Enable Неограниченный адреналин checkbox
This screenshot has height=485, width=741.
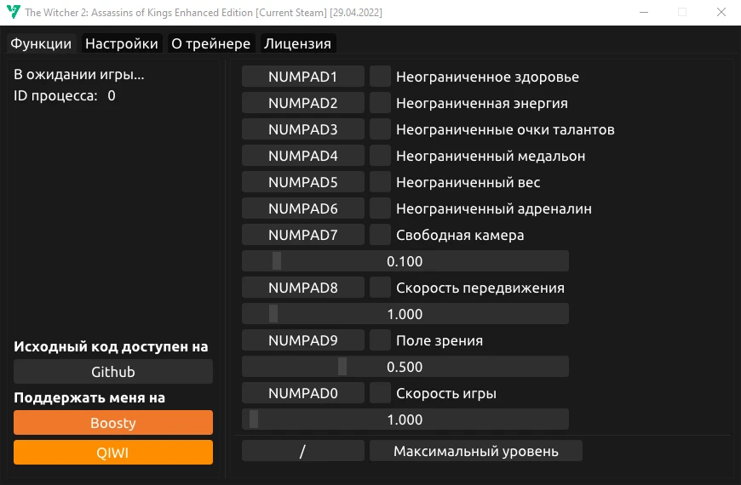tap(380, 208)
